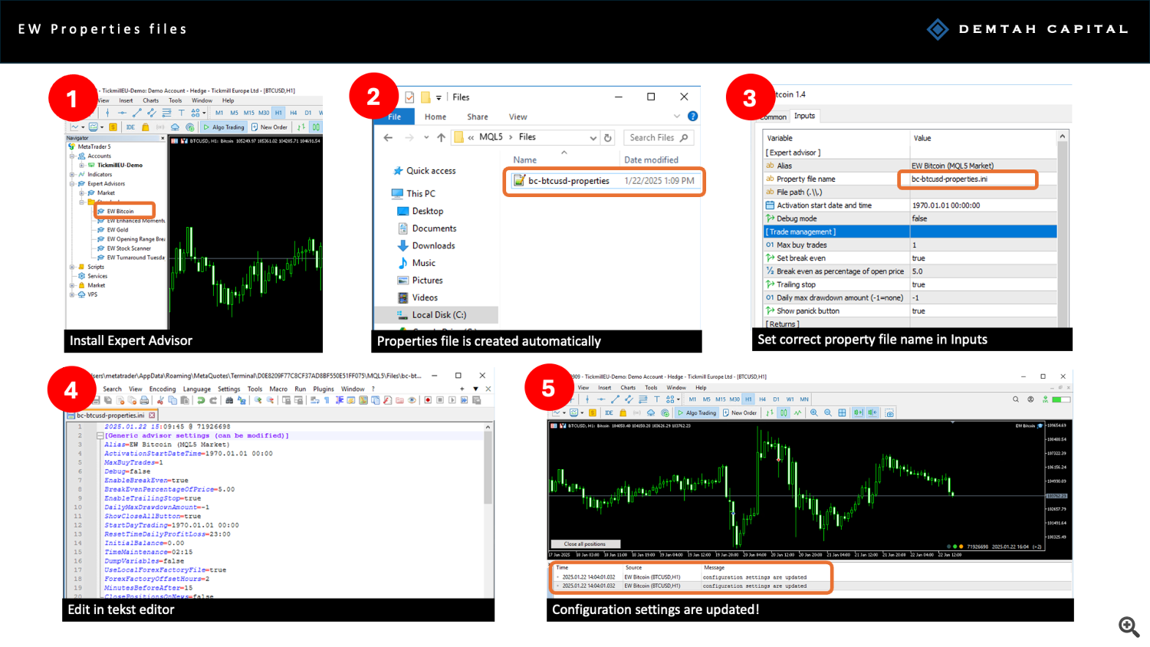Click File Explorer help question mark icon
The image size is (1150, 647).
coord(692,116)
